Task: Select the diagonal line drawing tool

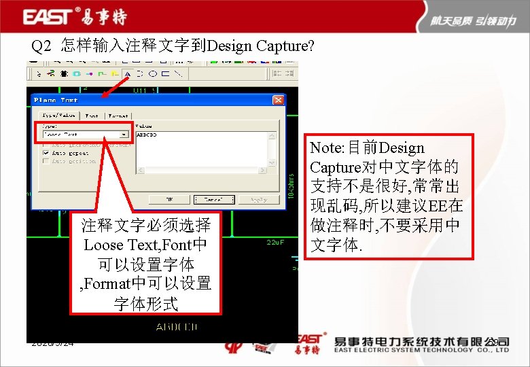Action: point(178,73)
